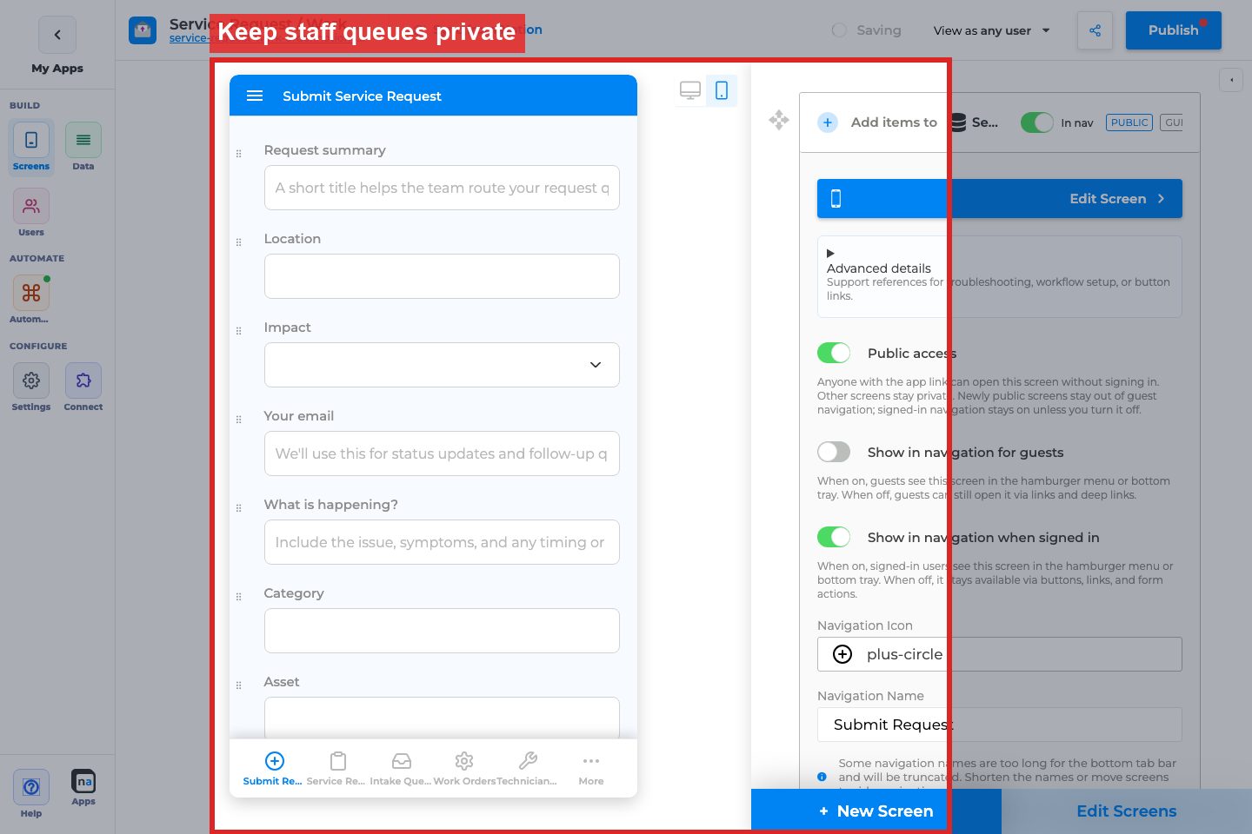Open the Screens builder section
The height and width of the screenshot is (834, 1252).
click(31, 148)
